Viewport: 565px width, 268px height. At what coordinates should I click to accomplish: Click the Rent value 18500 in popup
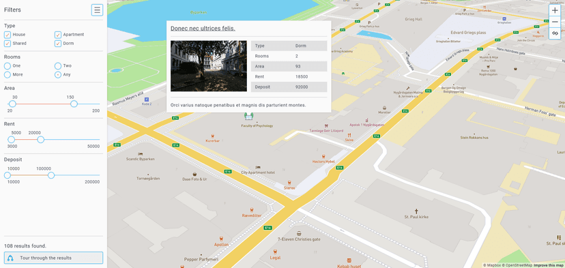[301, 77]
